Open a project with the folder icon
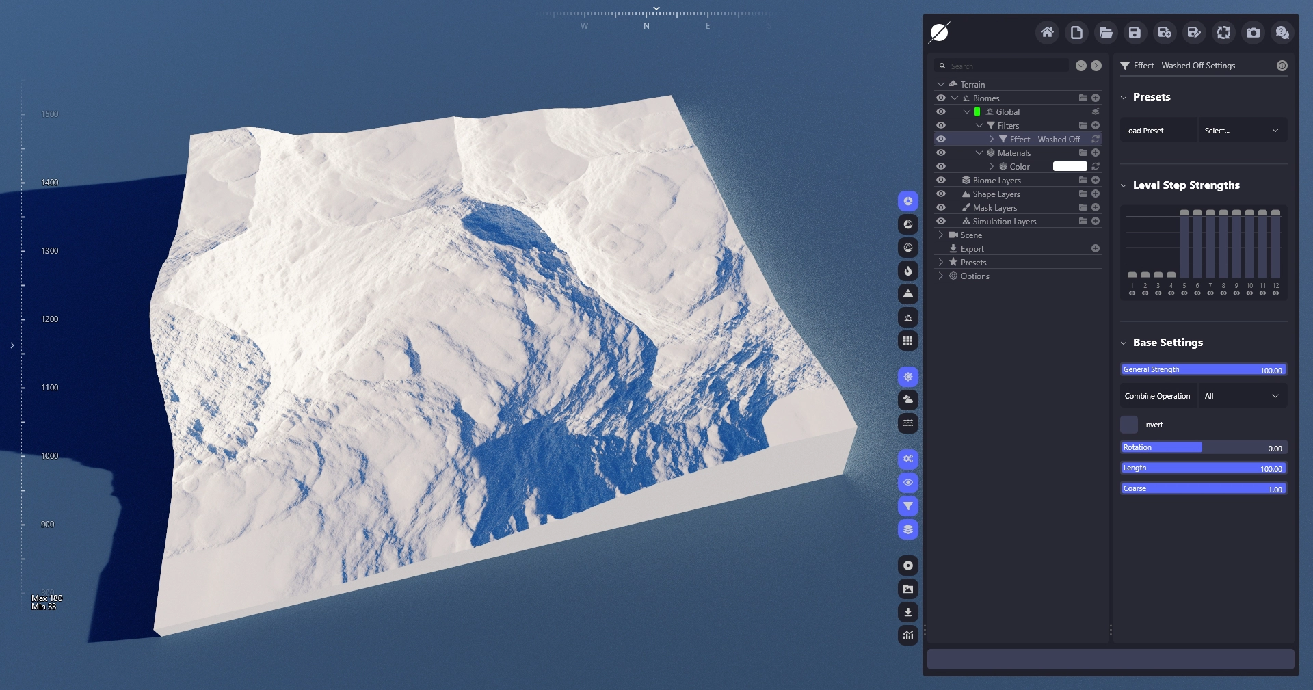Image resolution: width=1313 pixels, height=690 pixels. [x=1106, y=32]
